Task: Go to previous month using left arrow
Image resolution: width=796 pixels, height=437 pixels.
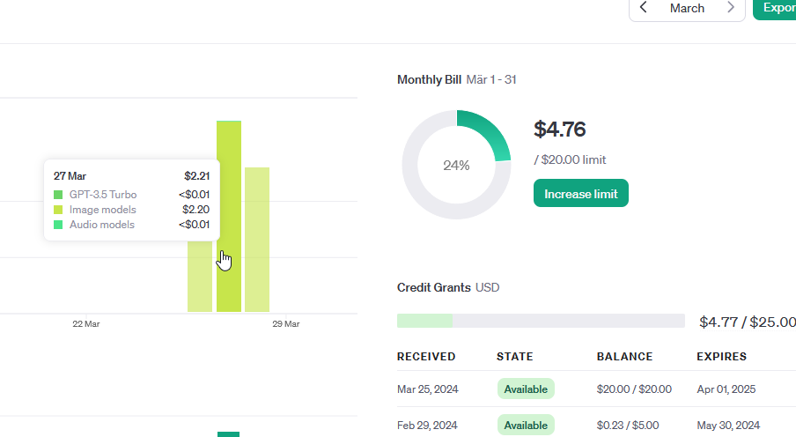Action: 644,8
